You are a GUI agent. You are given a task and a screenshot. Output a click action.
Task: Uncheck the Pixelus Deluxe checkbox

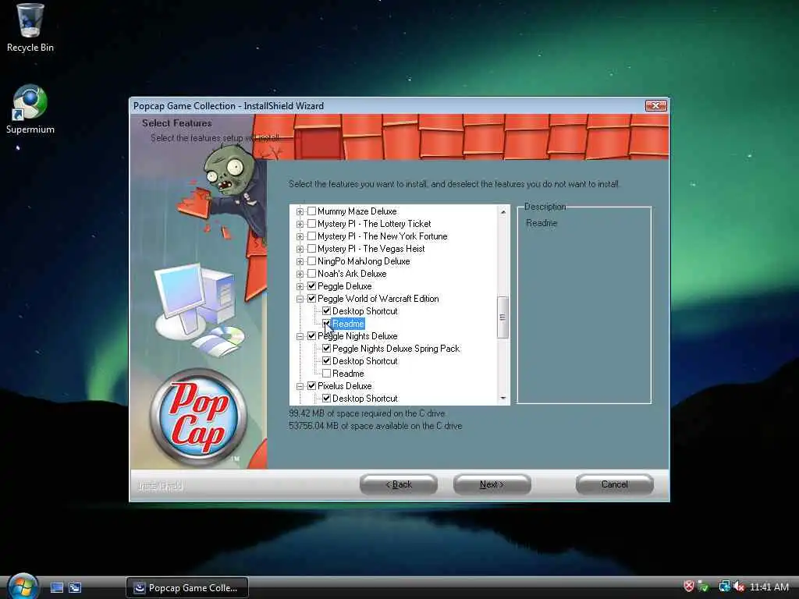pyautogui.click(x=312, y=385)
